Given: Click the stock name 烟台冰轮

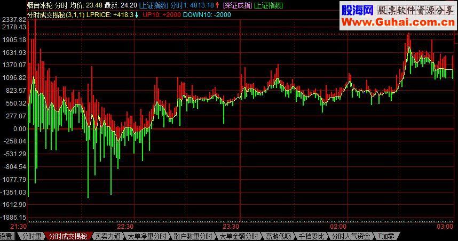Looking at the screenshot, I should pos(40,5).
